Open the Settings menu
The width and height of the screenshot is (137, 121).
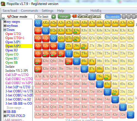tap(48, 11)
